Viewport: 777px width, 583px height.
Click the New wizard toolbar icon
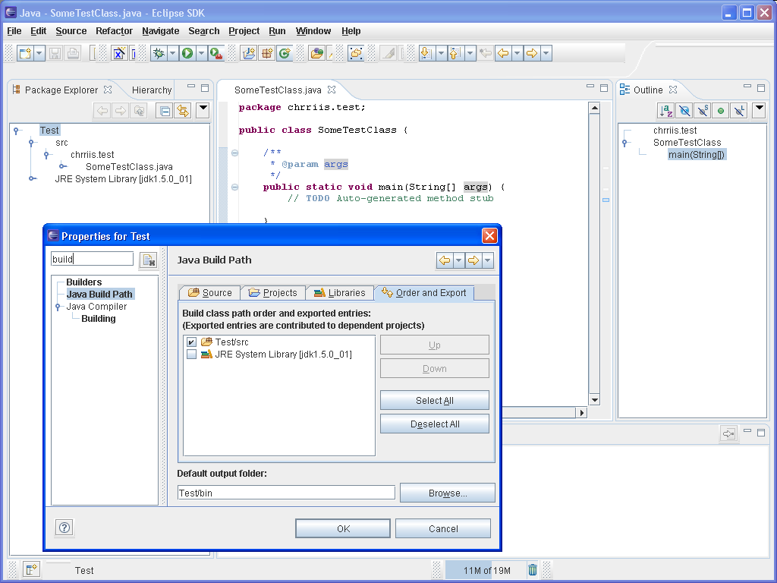pyautogui.click(x=25, y=53)
